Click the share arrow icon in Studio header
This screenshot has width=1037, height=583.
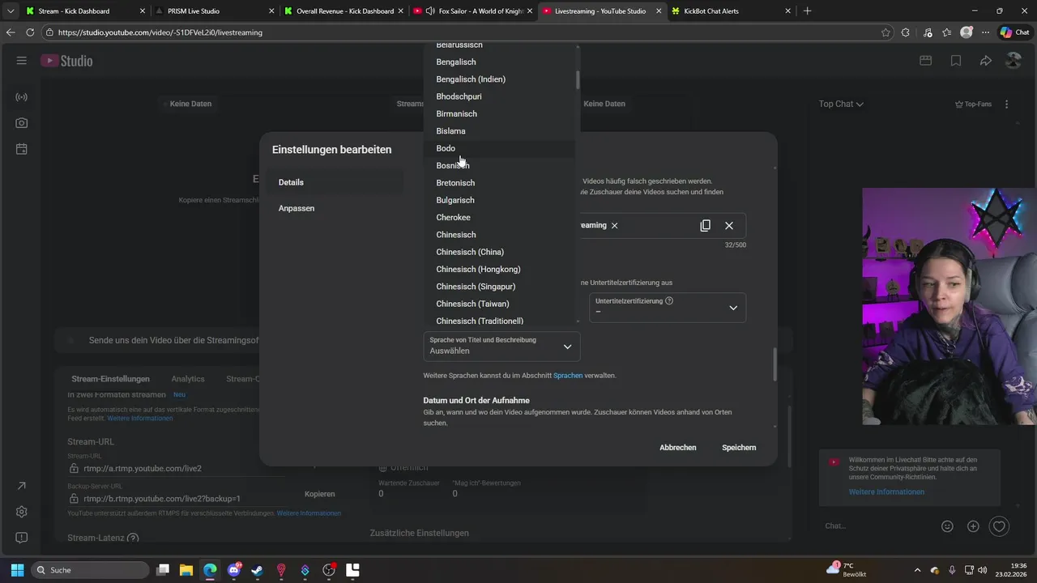coord(986,61)
